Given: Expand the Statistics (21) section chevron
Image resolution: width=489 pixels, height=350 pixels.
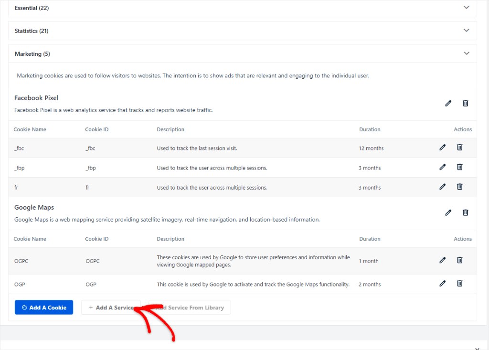Looking at the screenshot, I should tap(466, 31).
